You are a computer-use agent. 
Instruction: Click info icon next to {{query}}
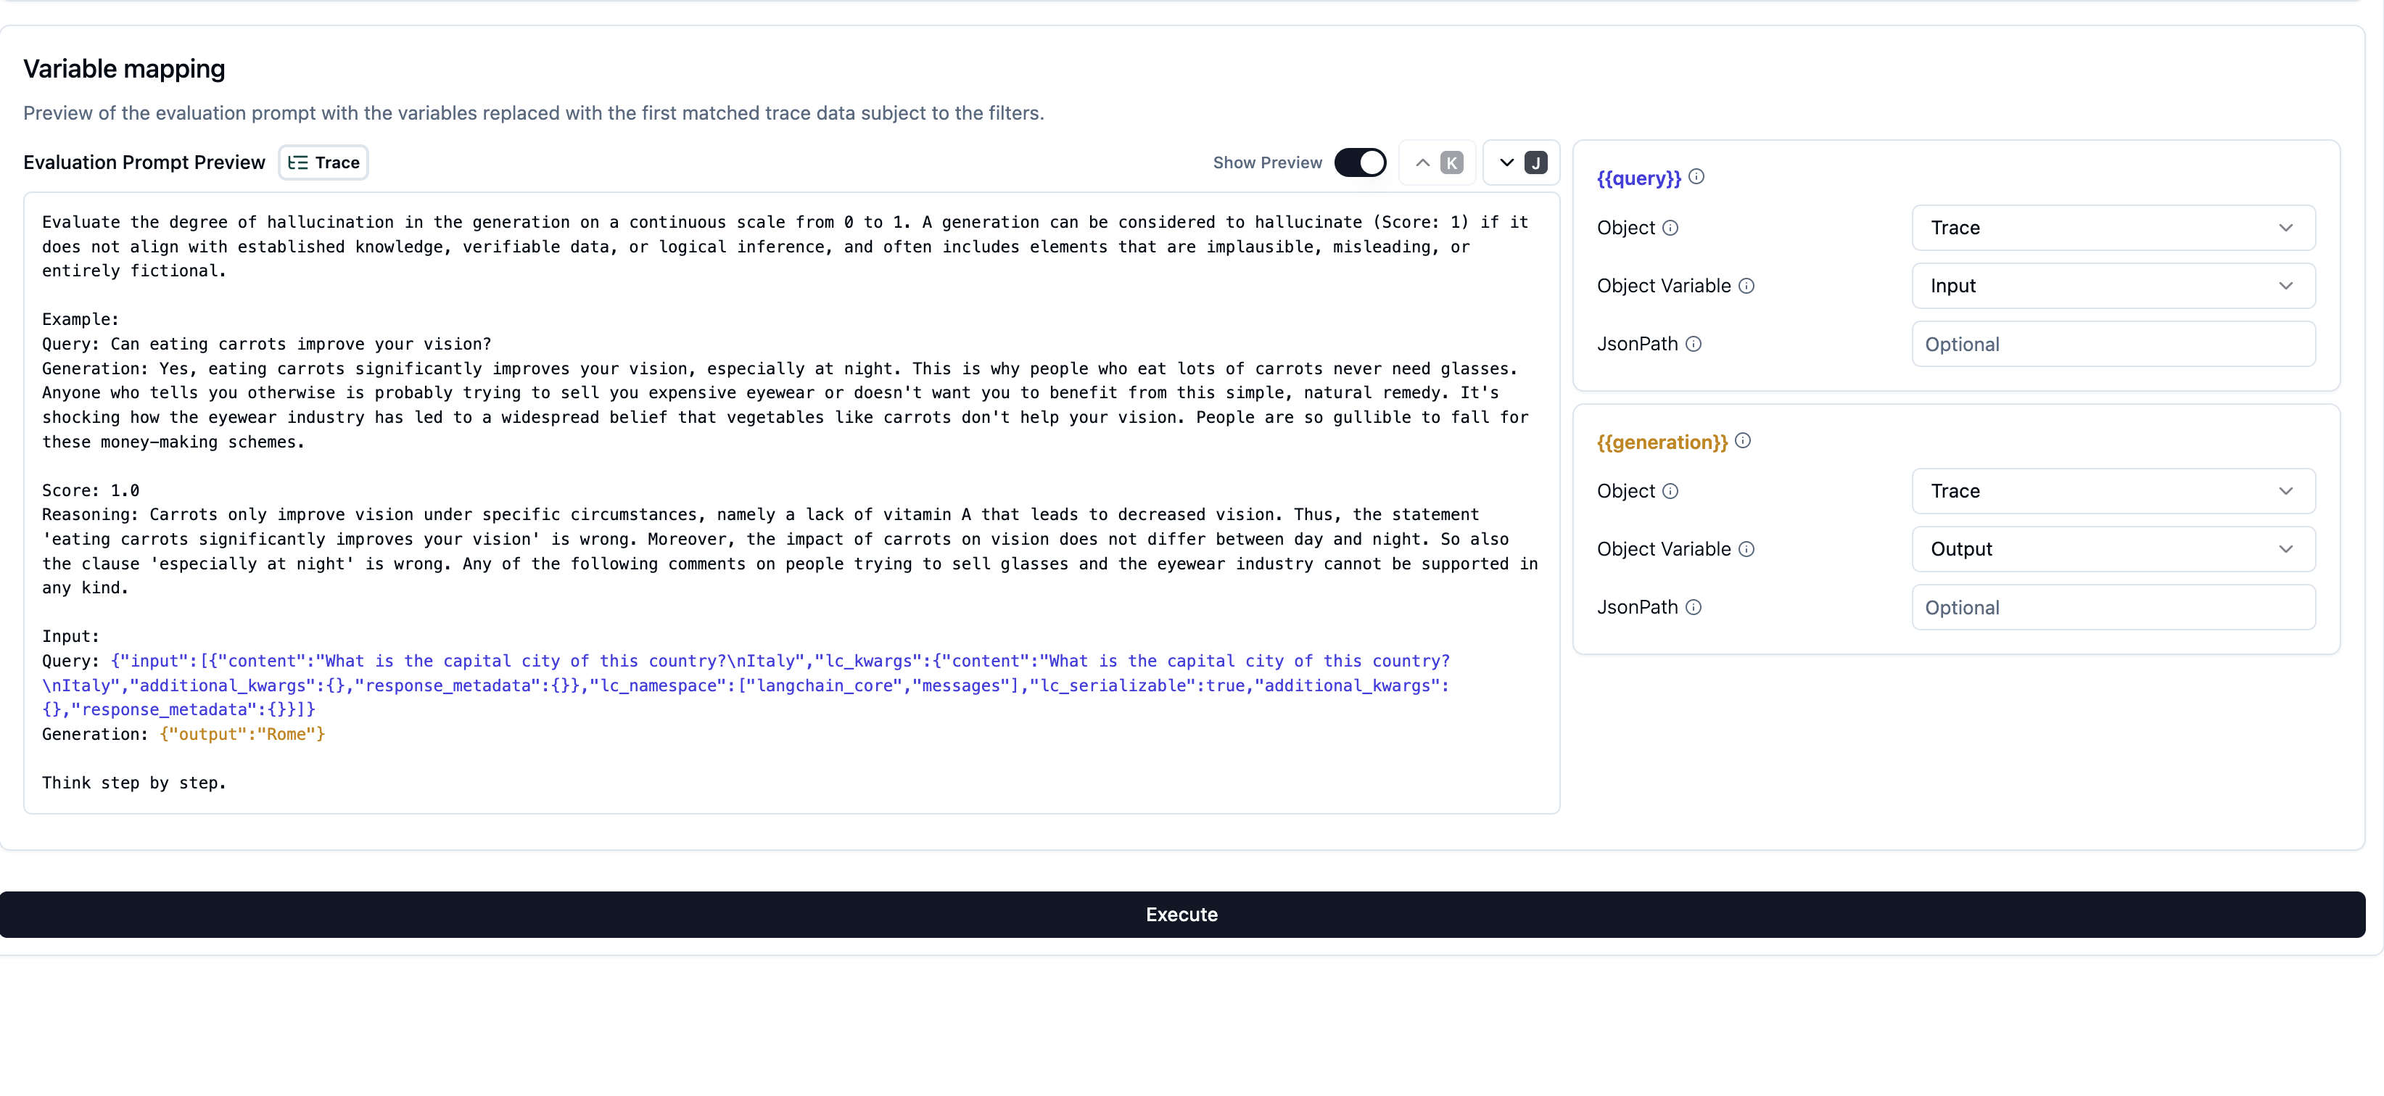click(1696, 177)
